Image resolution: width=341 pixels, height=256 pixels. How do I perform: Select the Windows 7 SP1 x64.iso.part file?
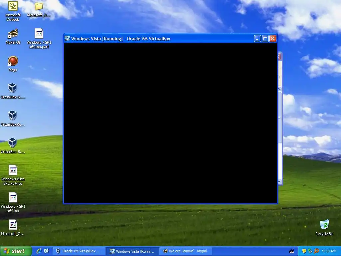pos(39,39)
